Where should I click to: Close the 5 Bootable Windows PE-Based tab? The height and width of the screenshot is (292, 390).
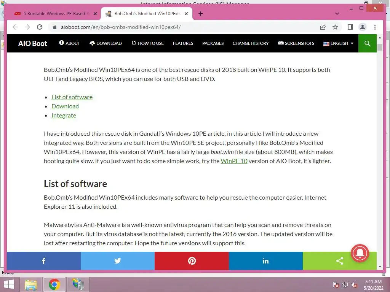pos(95,14)
